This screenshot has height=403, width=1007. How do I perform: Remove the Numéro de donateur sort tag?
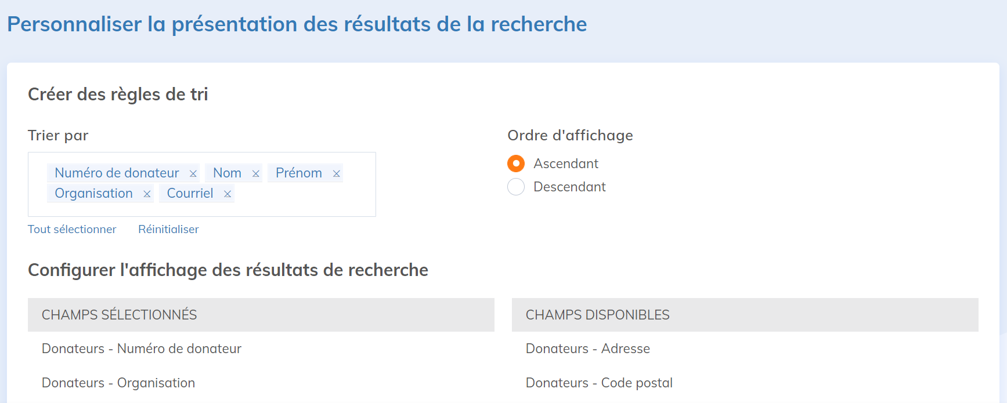[193, 173]
